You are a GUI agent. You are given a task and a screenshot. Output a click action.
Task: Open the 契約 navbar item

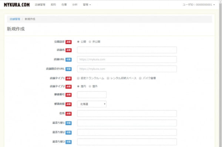[x=53, y=5]
